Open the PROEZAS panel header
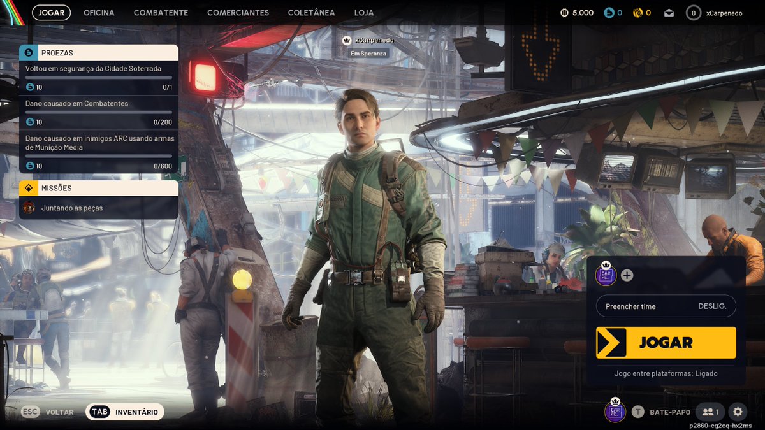 [99, 53]
